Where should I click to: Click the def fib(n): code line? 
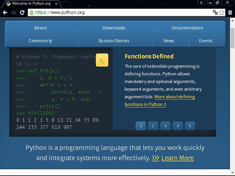38,71
